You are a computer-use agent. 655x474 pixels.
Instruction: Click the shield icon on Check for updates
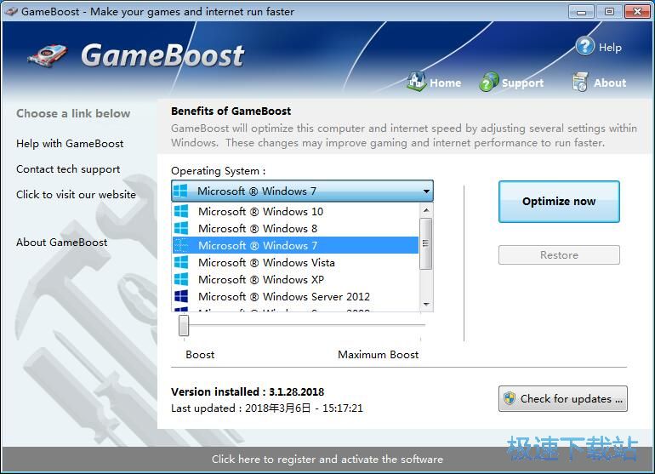510,398
